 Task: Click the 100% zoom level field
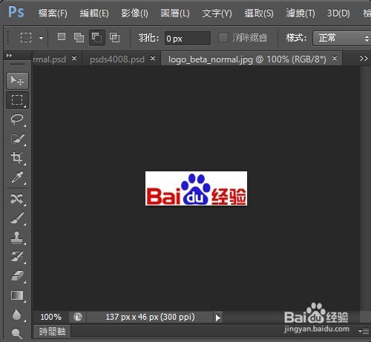click(51, 317)
